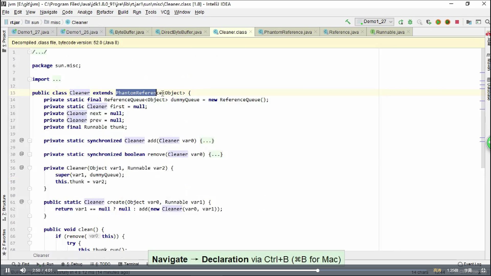Open the Debug tool window
491x276 pixels.
click(72, 264)
